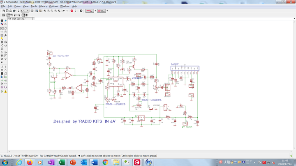
Task: Open the Library menu
Action: tap(43, 7)
